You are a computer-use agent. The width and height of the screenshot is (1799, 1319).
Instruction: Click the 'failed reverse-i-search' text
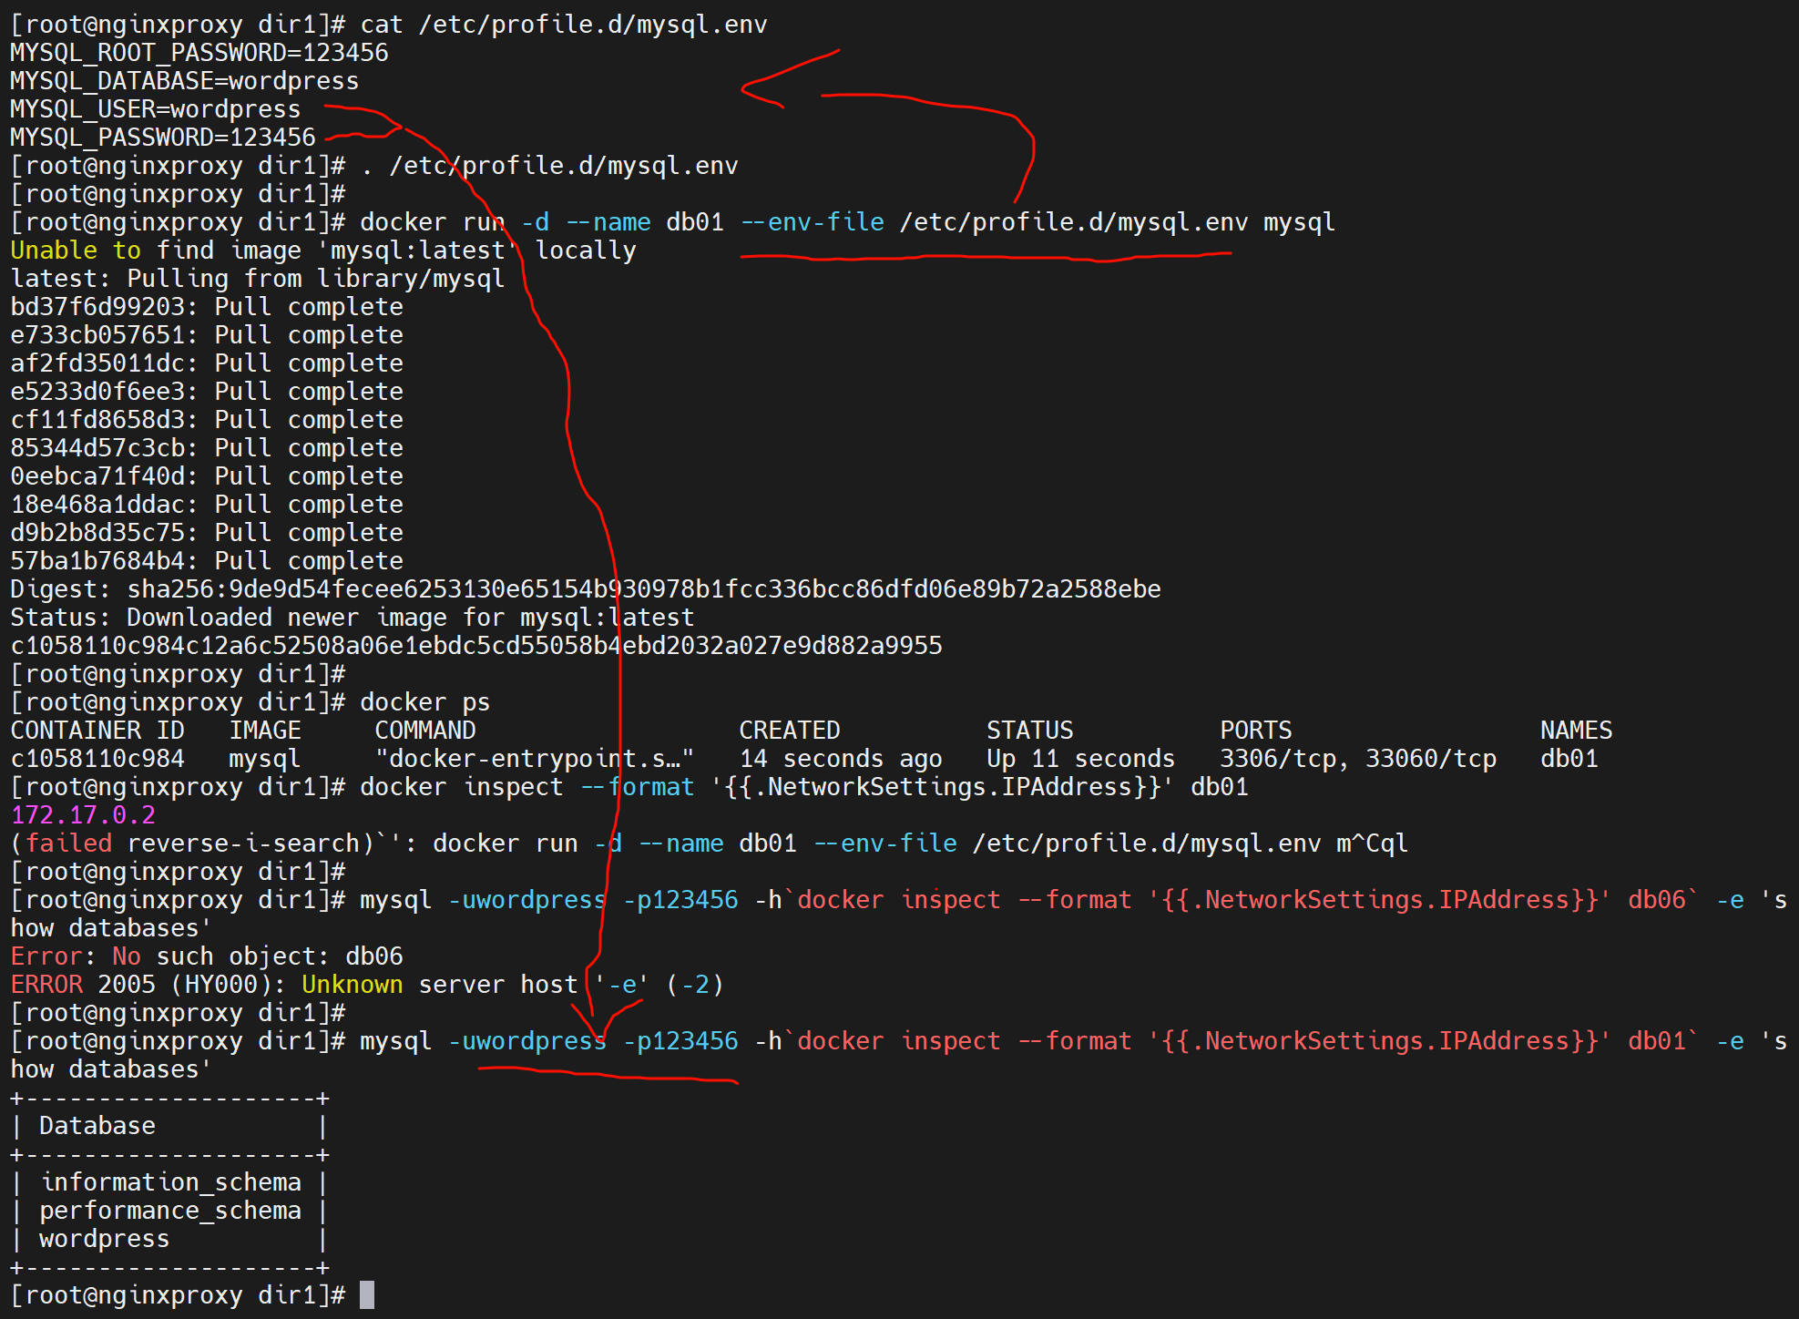191,844
